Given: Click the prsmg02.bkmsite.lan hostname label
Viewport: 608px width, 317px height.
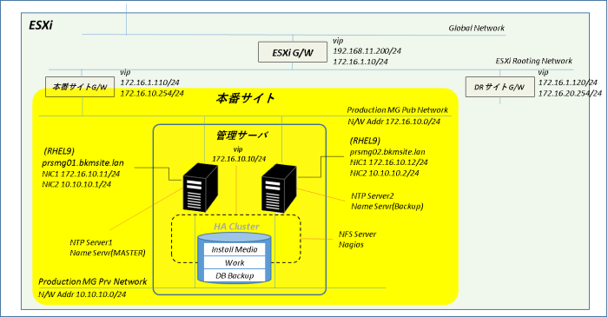Looking at the screenshot, I should pyautogui.click(x=387, y=152).
